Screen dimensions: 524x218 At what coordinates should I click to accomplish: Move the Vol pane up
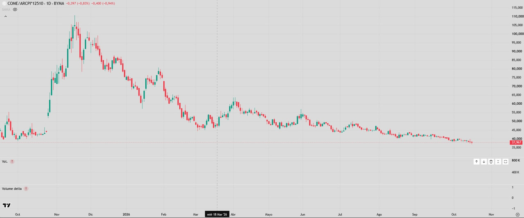tap(477, 162)
